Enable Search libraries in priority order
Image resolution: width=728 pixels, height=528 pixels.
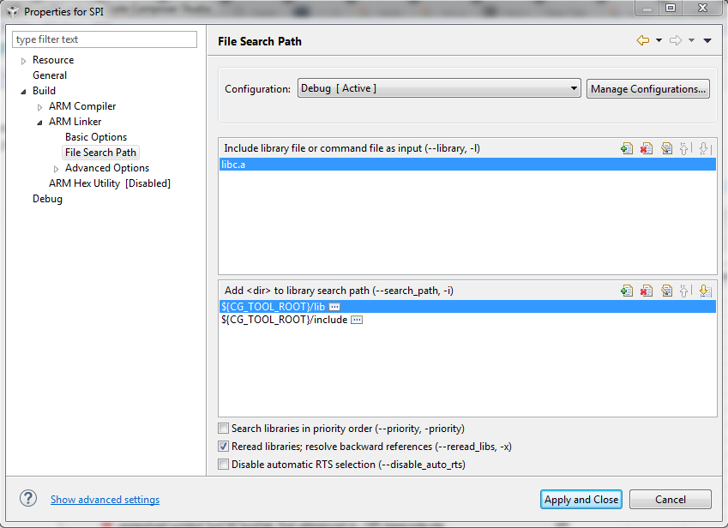223,429
